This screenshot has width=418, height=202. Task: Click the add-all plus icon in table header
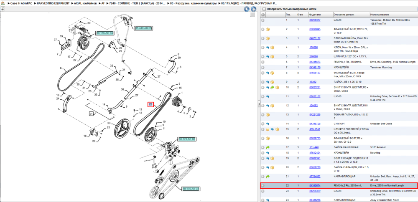(263, 14)
